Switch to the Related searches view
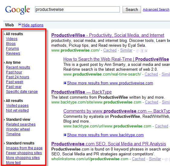This screenshot has width=170, height=166. click(21, 124)
